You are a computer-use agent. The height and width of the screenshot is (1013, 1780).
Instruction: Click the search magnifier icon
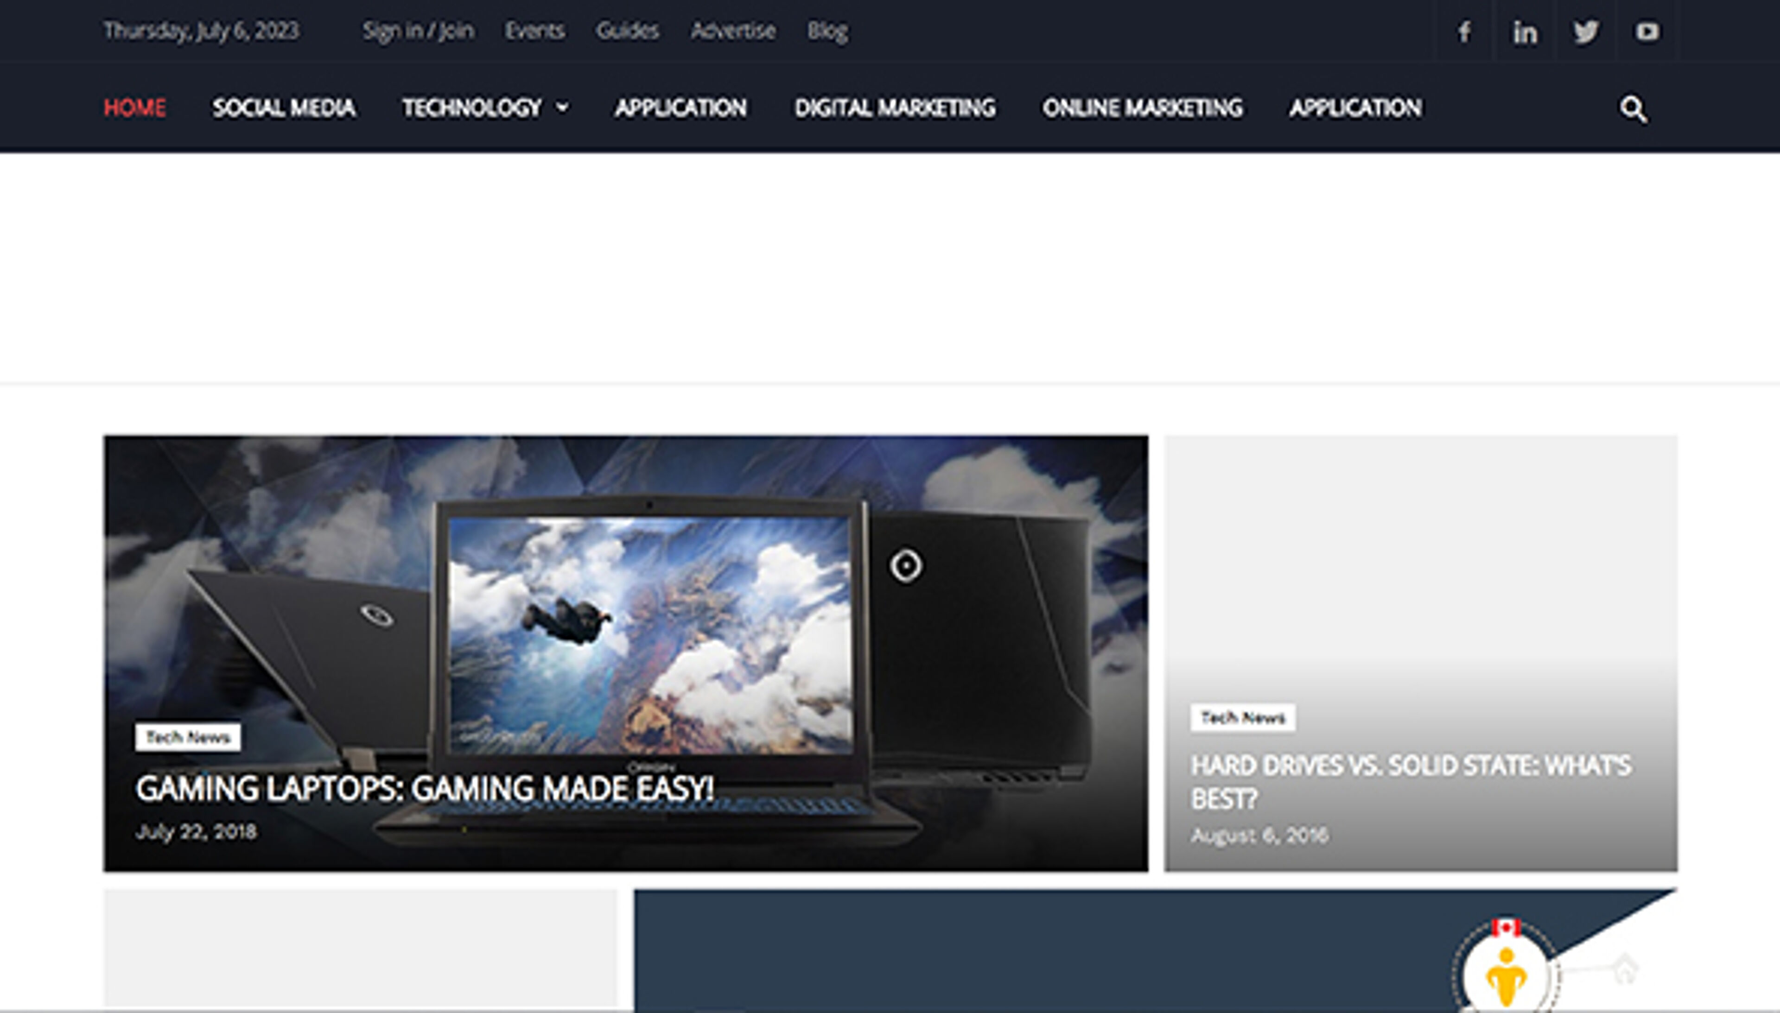[1633, 109]
